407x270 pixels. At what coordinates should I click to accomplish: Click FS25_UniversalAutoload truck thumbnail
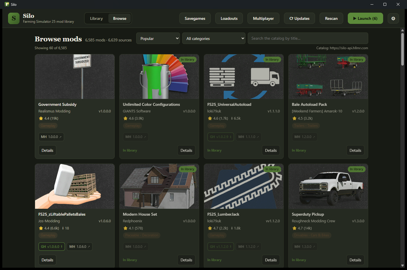[x=244, y=76]
